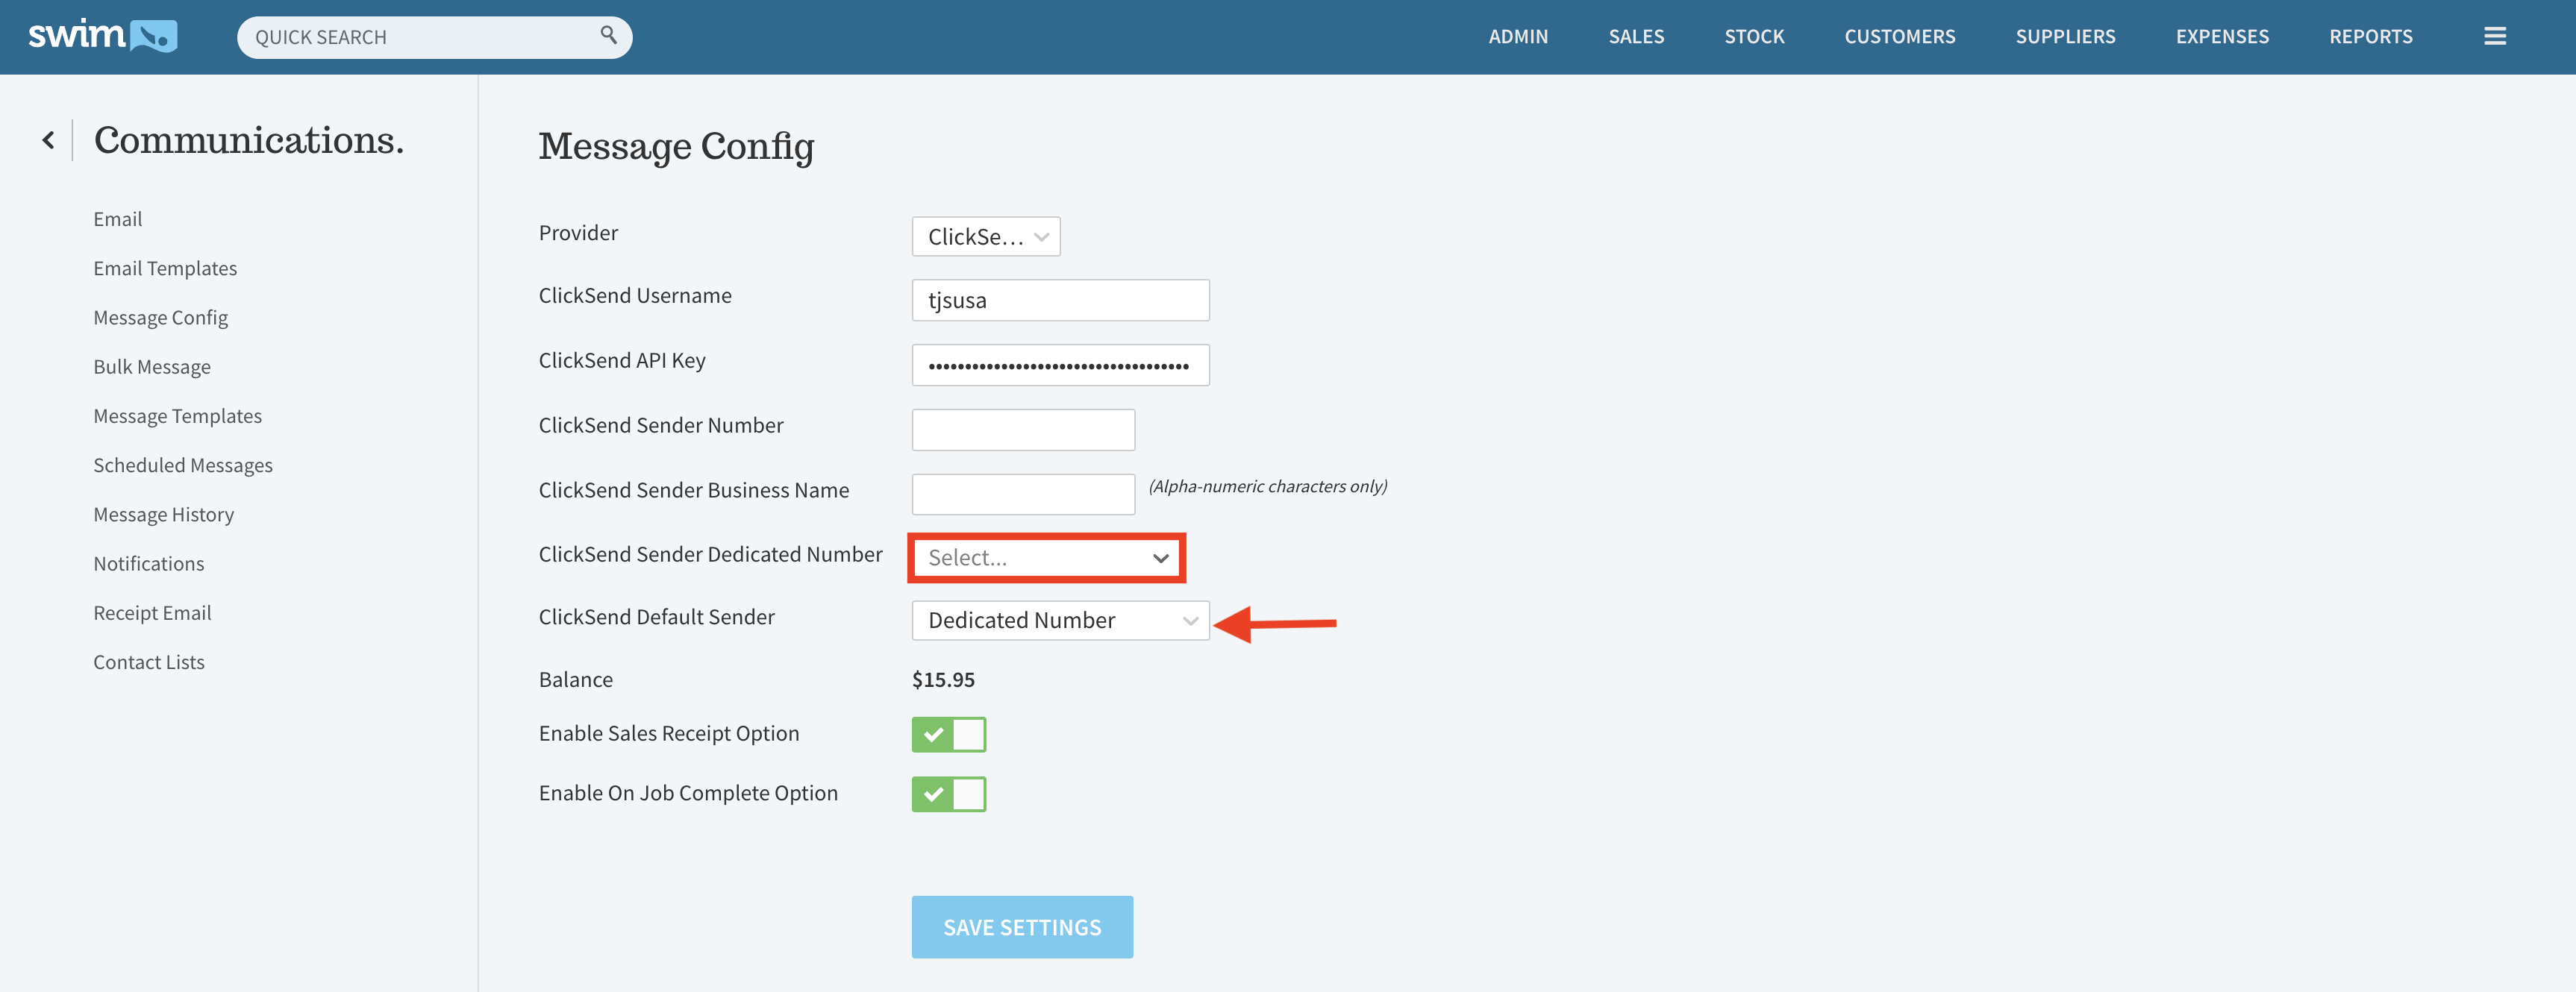Click the quick search magnifier icon
This screenshot has width=2576, height=992.
(x=607, y=35)
